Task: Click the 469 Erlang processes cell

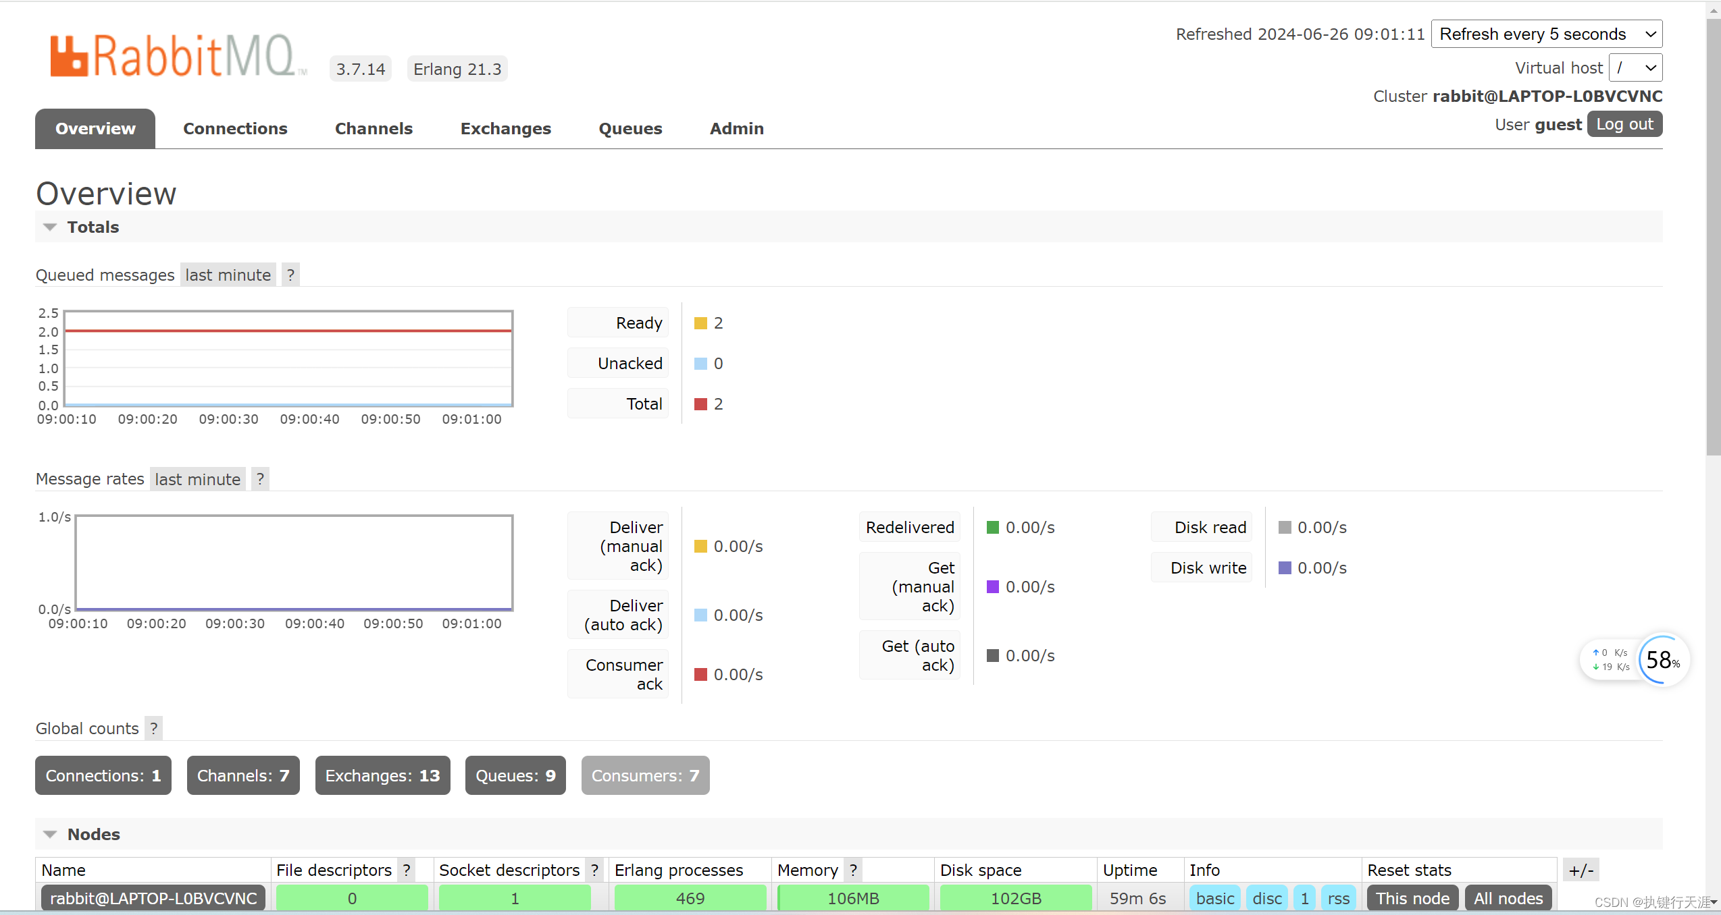Action: pyautogui.click(x=690, y=899)
